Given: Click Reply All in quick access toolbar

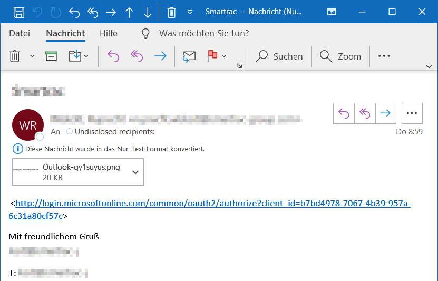Looking at the screenshot, I should (x=92, y=12).
